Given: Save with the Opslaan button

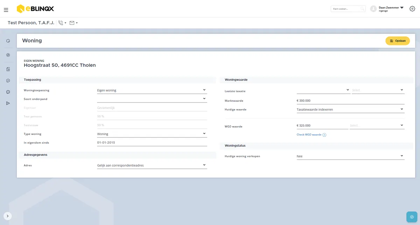Looking at the screenshot, I should pyautogui.click(x=398, y=41).
